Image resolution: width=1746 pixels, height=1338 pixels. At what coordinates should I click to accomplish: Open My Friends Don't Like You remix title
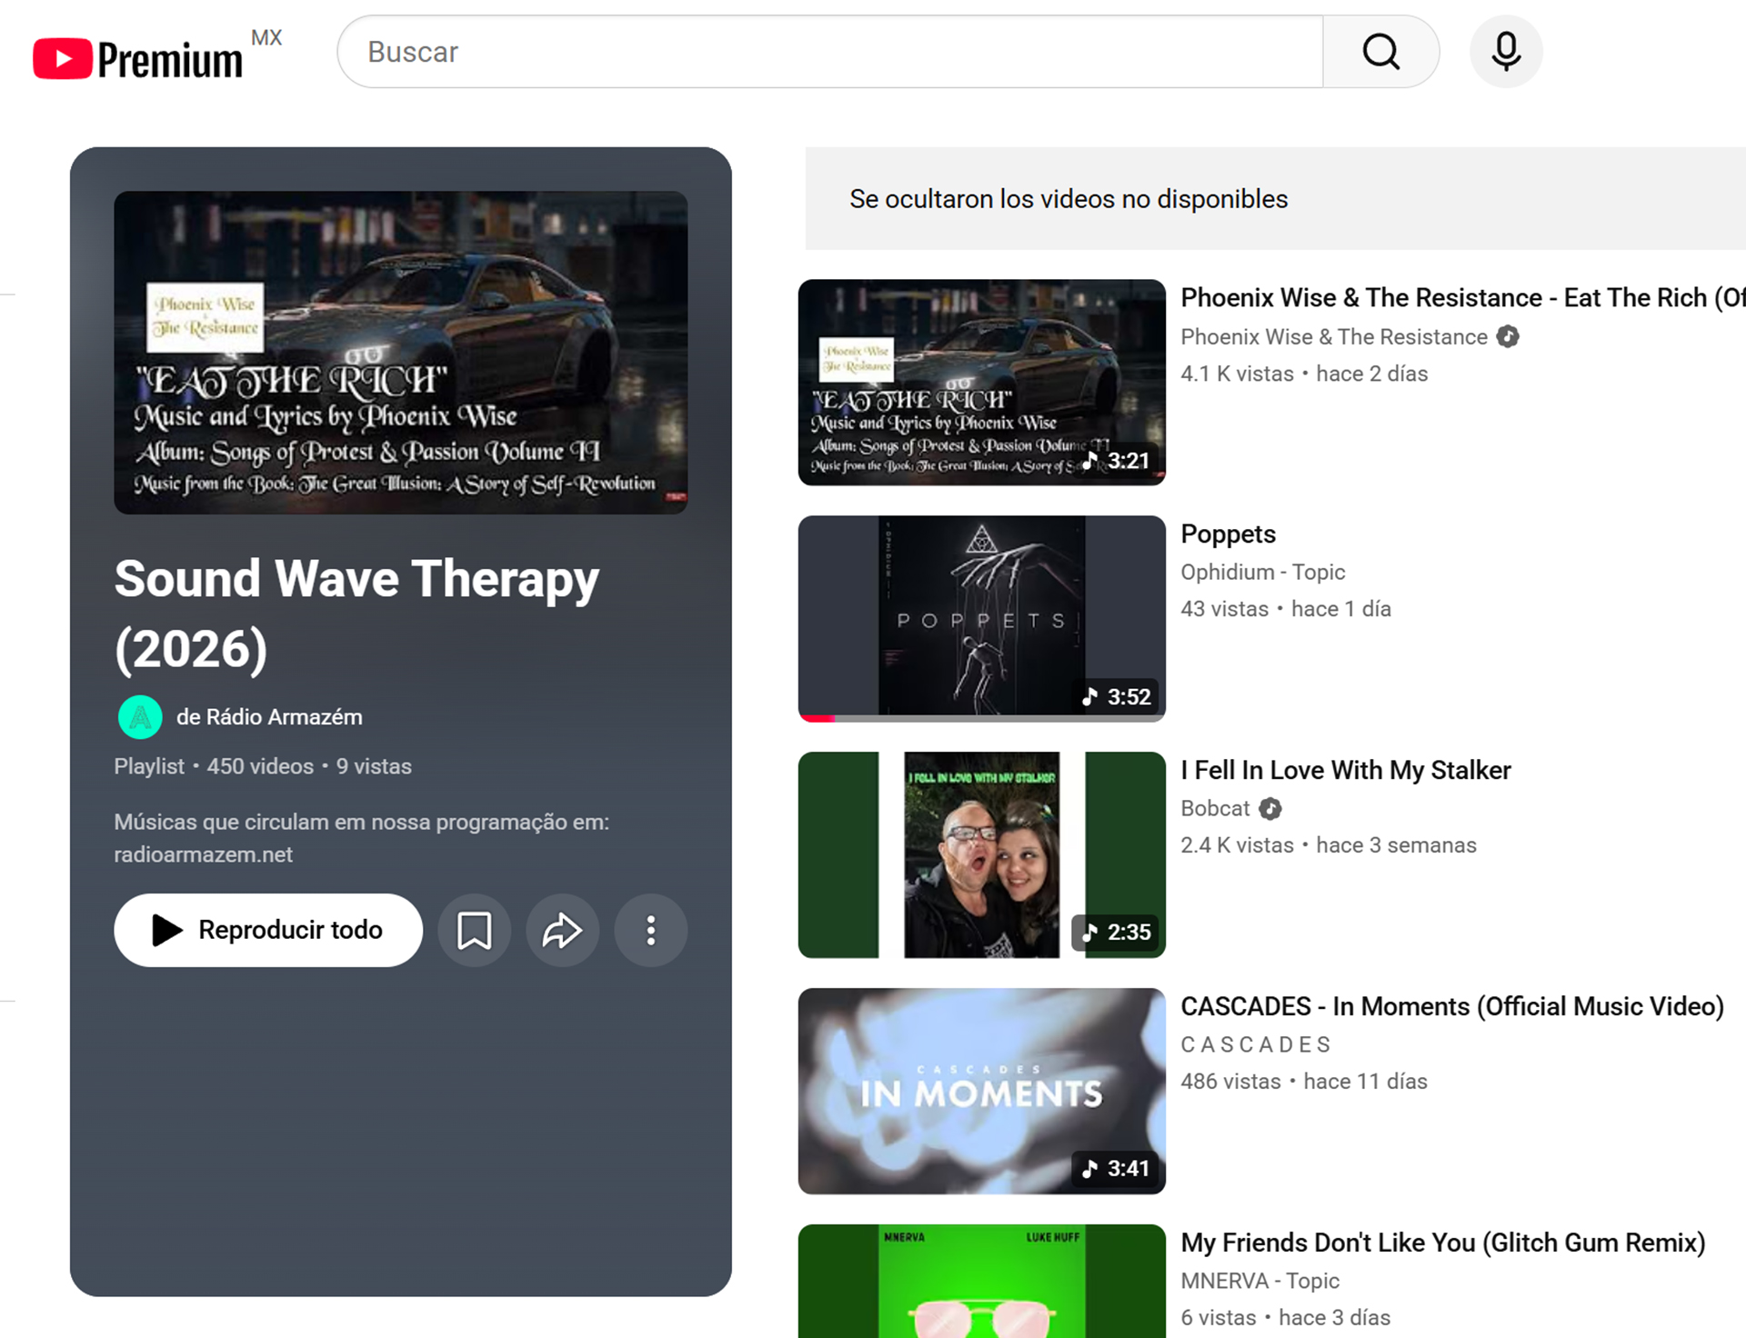(1443, 1243)
